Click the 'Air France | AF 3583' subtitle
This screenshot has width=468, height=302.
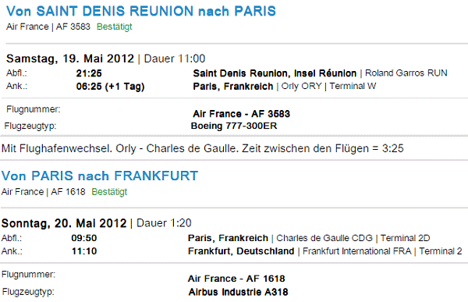point(48,27)
